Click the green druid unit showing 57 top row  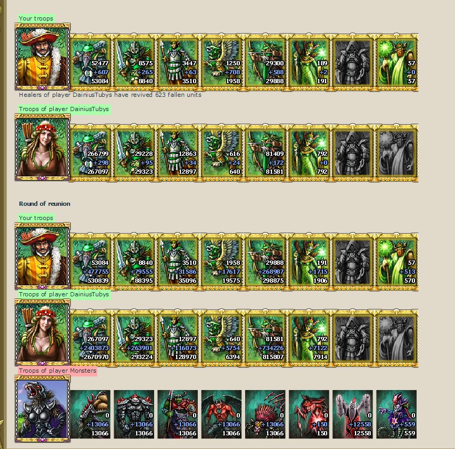pyautogui.click(x=397, y=63)
